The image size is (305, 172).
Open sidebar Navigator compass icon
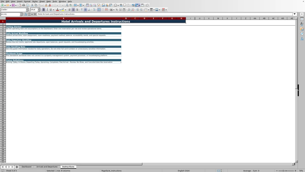[302, 34]
